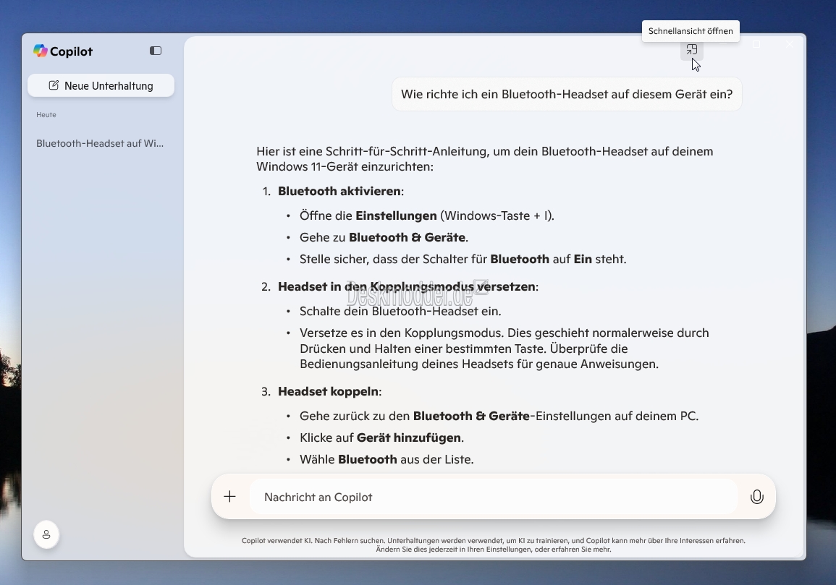836x585 pixels.
Task: Focus the Nachricht an Copilot input field
Action: point(493,497)
